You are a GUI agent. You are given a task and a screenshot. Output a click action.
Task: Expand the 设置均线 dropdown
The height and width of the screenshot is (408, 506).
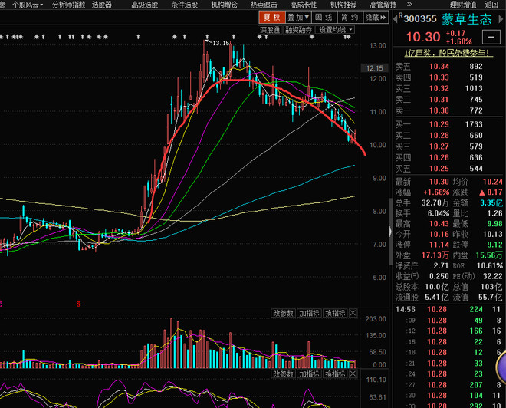pyautogui.click(x=335, y=30)
